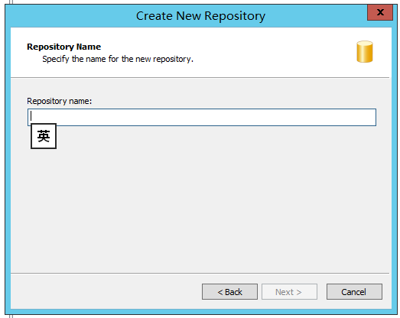
Task: Click the yellow repository cylinder icon
Action: [365, 51]
